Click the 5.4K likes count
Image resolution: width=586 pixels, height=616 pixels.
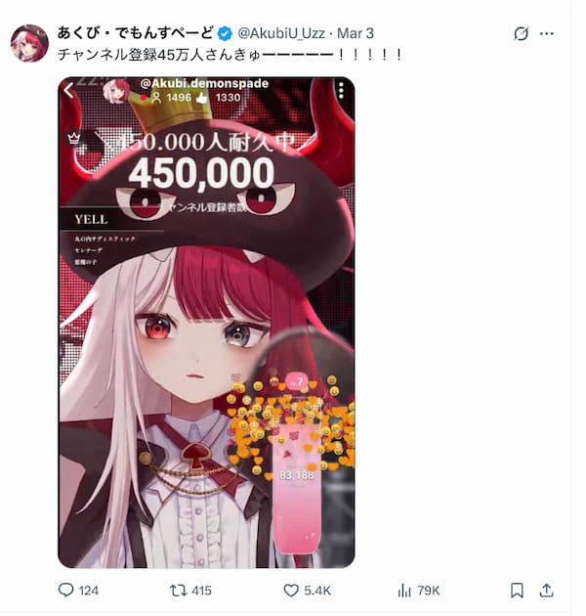tap(317, 591)
